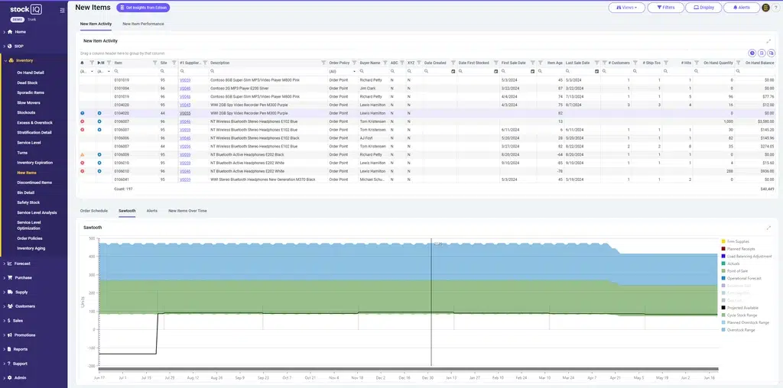783x388 pixels.
Task: Click red alert icon in item 0106007 site 96 row
Action: (x=83, y=121)
